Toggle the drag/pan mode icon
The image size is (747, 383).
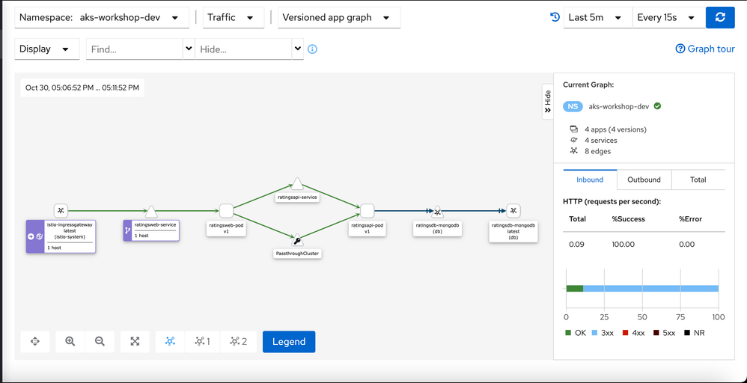34,341
